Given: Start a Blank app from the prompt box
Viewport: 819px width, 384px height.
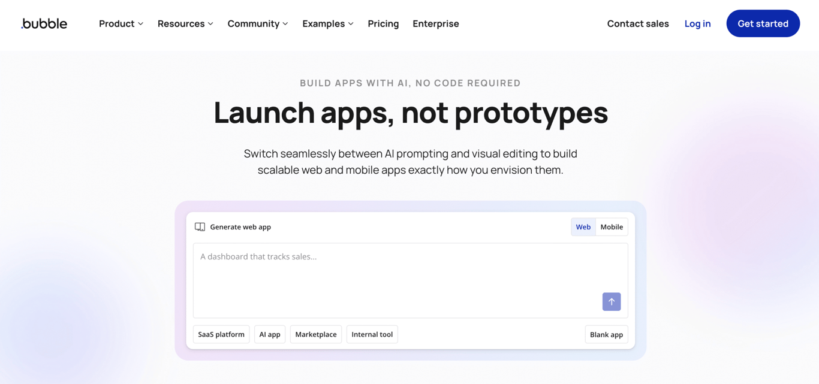Looking at the screenshot, I should 606,334.
